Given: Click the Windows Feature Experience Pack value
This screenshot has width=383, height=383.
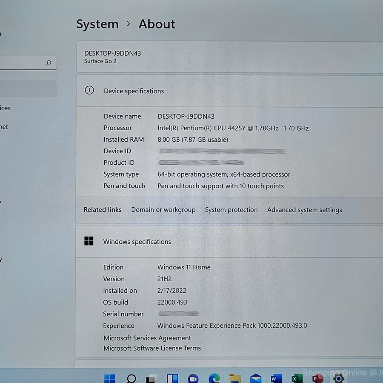Looking at the screenshot, I should tap(232, 326).
